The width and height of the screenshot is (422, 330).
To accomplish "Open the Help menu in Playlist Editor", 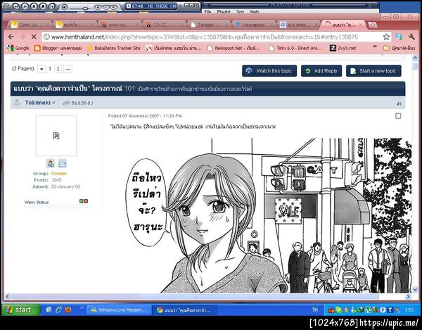I will pyautogui.click(x=255, y=11).
